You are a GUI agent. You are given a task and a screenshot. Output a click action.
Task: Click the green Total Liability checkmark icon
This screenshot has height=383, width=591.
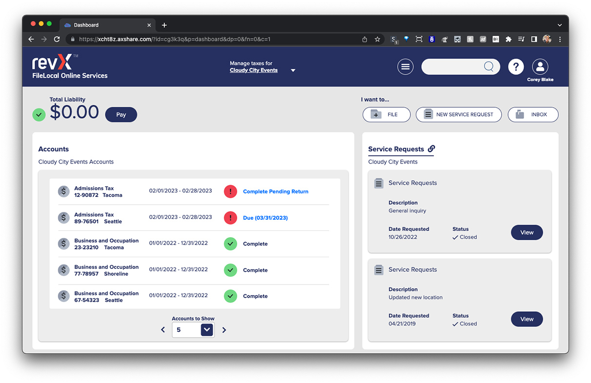click(x=39, y=115)
